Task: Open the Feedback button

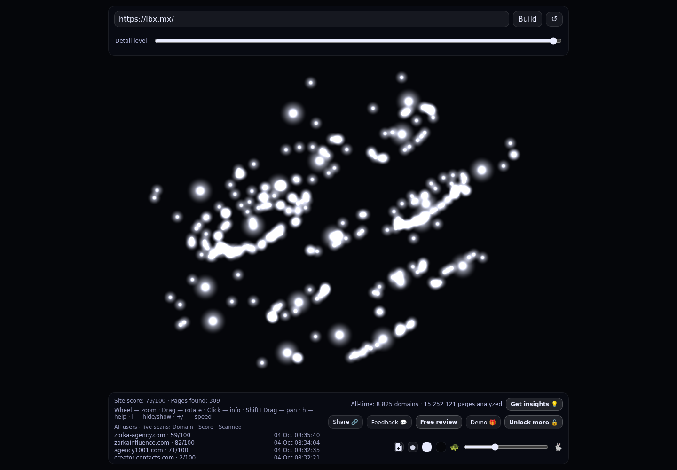Action: click(389, 422)
